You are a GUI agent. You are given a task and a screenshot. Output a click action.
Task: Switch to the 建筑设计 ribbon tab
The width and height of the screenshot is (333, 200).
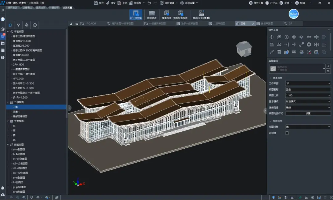point(12,8)
